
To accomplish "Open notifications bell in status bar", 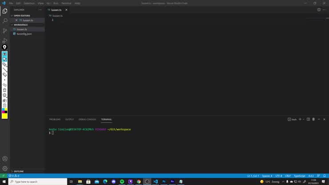I will tap(325, 176).
